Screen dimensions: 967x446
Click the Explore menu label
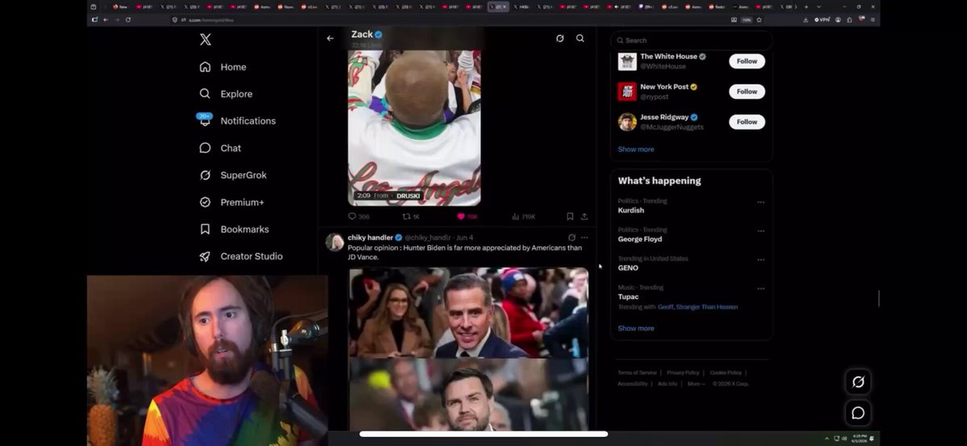click(x=237, y=93)
